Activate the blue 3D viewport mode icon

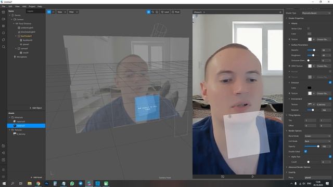[x=49, y=12]
